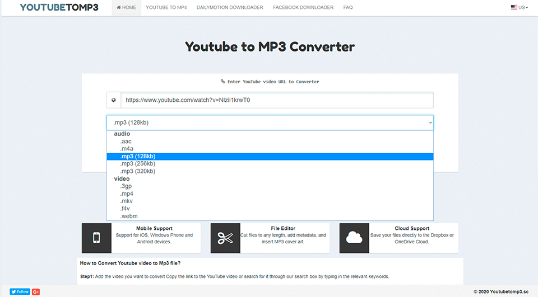Click the US flag icon
This screenshot has width=538, height=297.
[514, 7]
